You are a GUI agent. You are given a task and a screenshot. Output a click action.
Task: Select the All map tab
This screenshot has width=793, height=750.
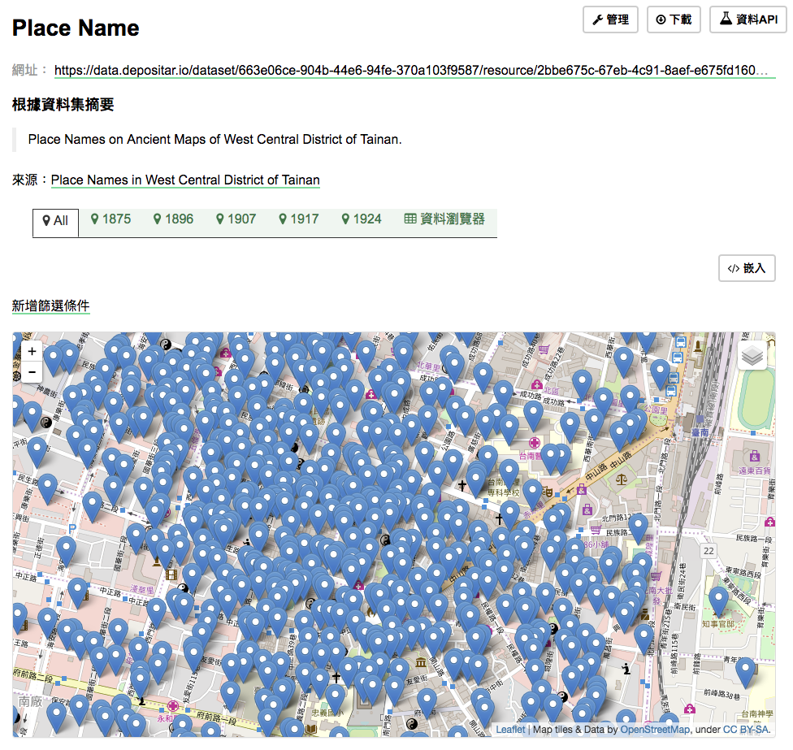[55, 221]
